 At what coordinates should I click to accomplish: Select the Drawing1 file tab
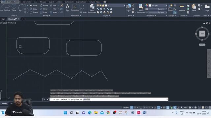pyautogui.click(x=13, y=19)
